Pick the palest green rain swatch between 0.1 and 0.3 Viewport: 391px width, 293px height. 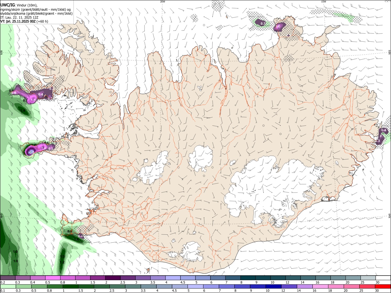8,286
